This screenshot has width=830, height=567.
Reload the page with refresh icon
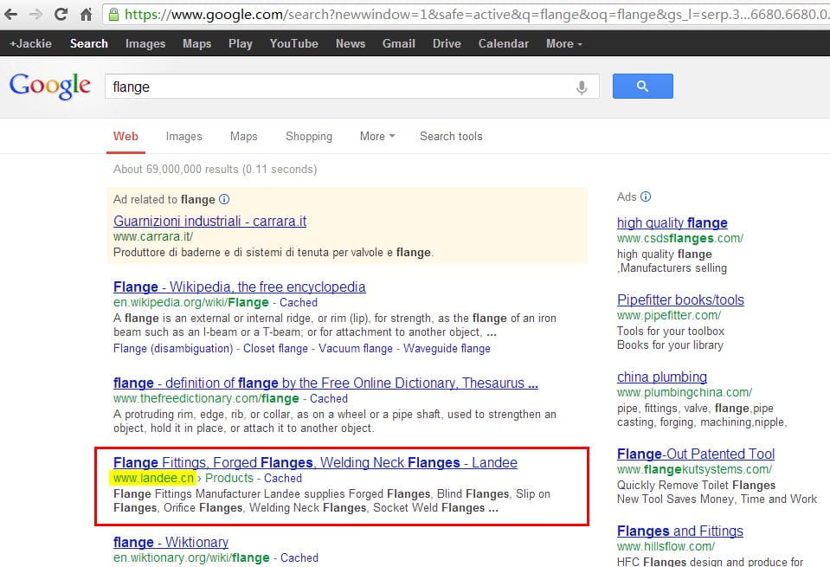[x=61, y=15]
